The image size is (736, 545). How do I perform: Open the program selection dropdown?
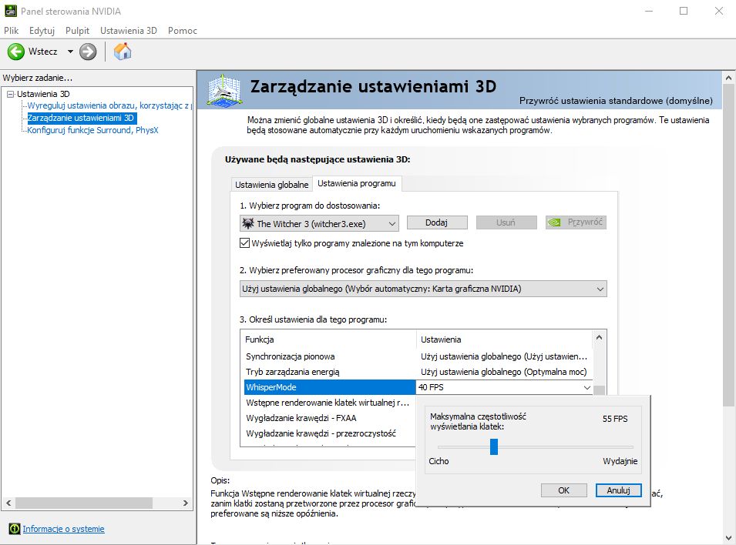coord(319,224)
